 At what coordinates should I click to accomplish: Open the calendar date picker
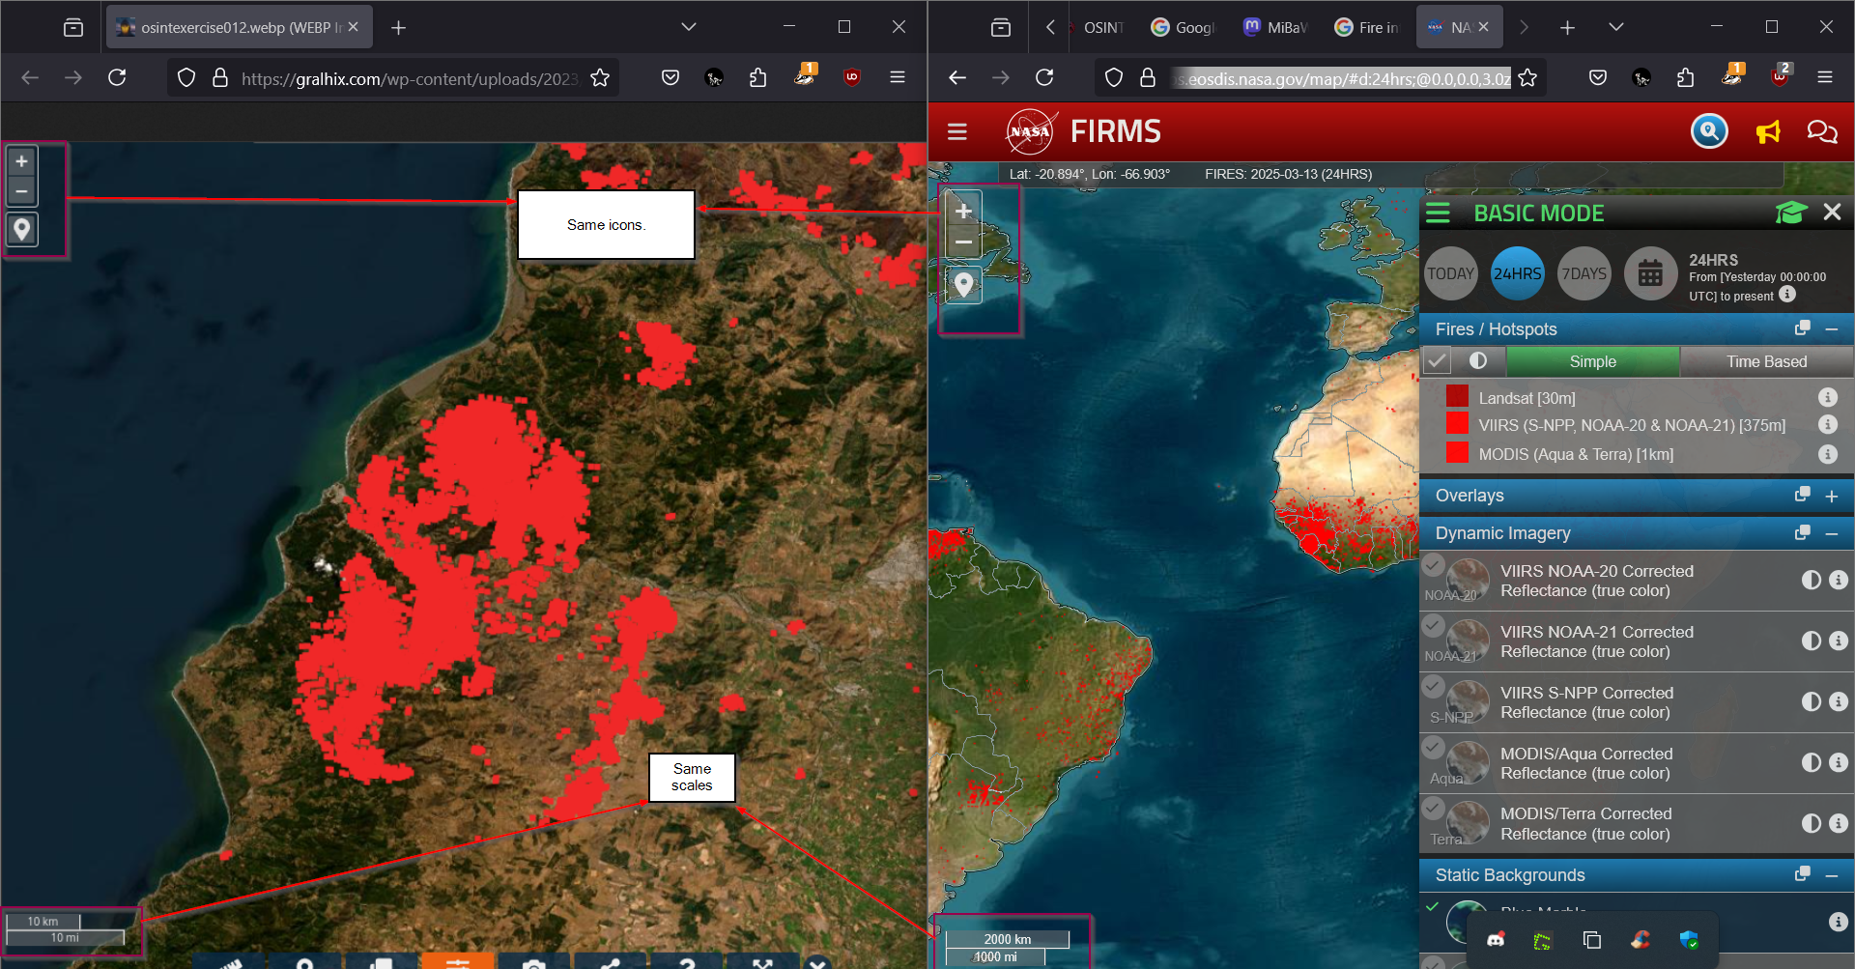point(1650,274)
